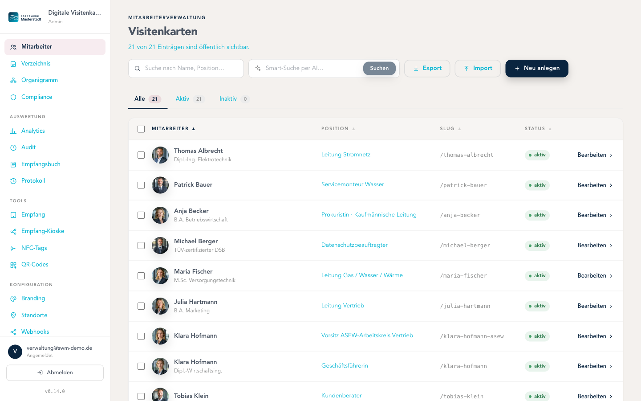Select the checkbox for Maria Fischer

click(x=141, y=276)
